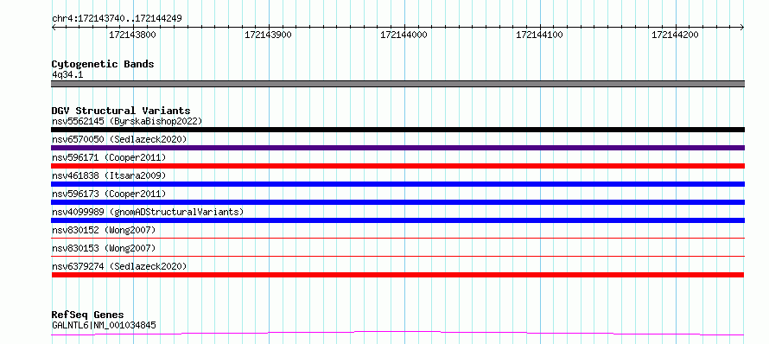769x344 pixels.
Task: Click nsv5562145 (ByrskaBishop2022) label
Action: click(127, 121)
